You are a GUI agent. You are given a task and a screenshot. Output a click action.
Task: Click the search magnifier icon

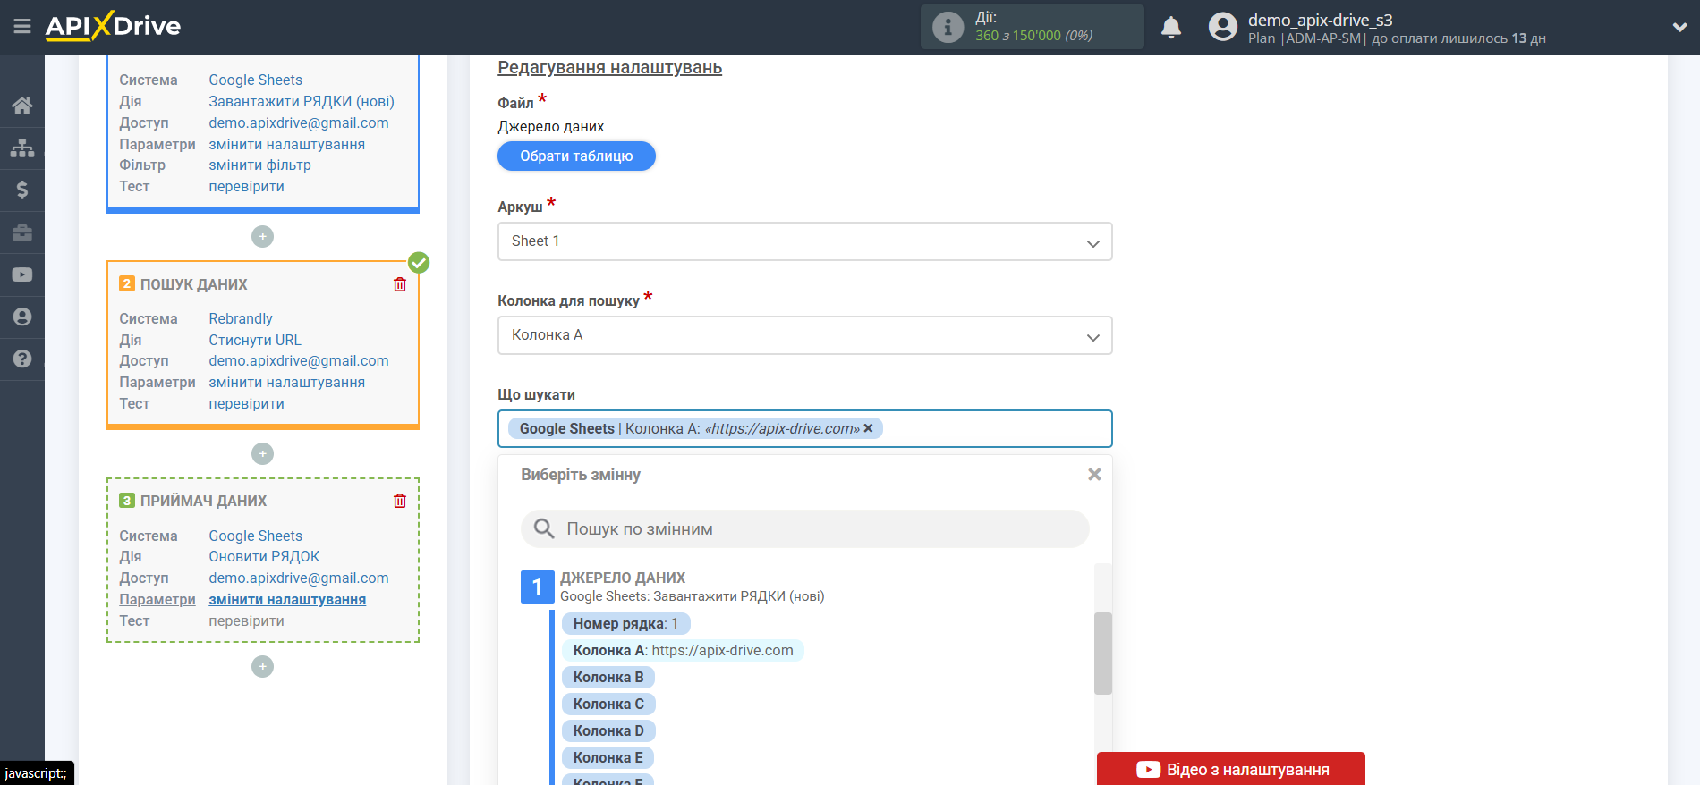coord(544,528)
